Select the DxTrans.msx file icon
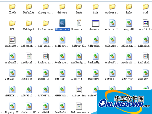Image resolution: width=152 pixels, height=114 pixels. pos(79,106)
